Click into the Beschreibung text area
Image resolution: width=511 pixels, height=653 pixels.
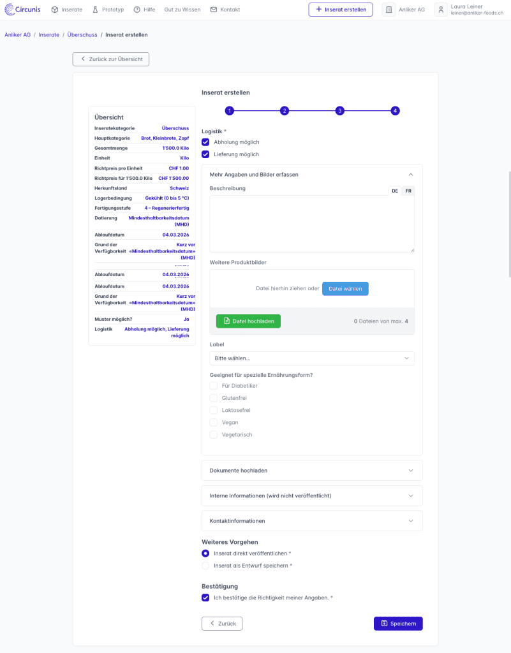[x=312, y=223]
